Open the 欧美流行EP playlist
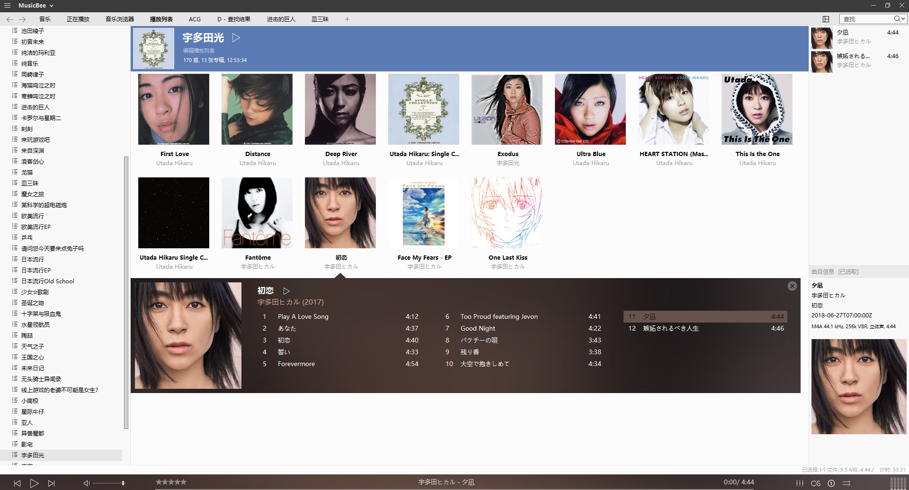The height and width of the screenshot is (490, 909). [36, 227]
